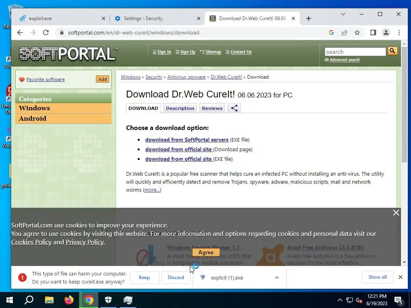Viewport: 411px width, 308px height.
Task: Open the Chrome three-dot menu
Action: coord(399,32)
